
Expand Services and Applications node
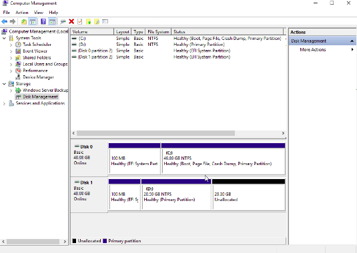coord(4,104)
